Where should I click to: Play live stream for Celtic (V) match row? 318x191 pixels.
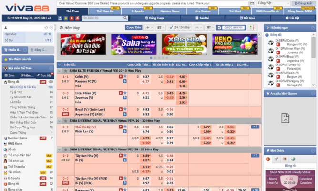(121, 76)
